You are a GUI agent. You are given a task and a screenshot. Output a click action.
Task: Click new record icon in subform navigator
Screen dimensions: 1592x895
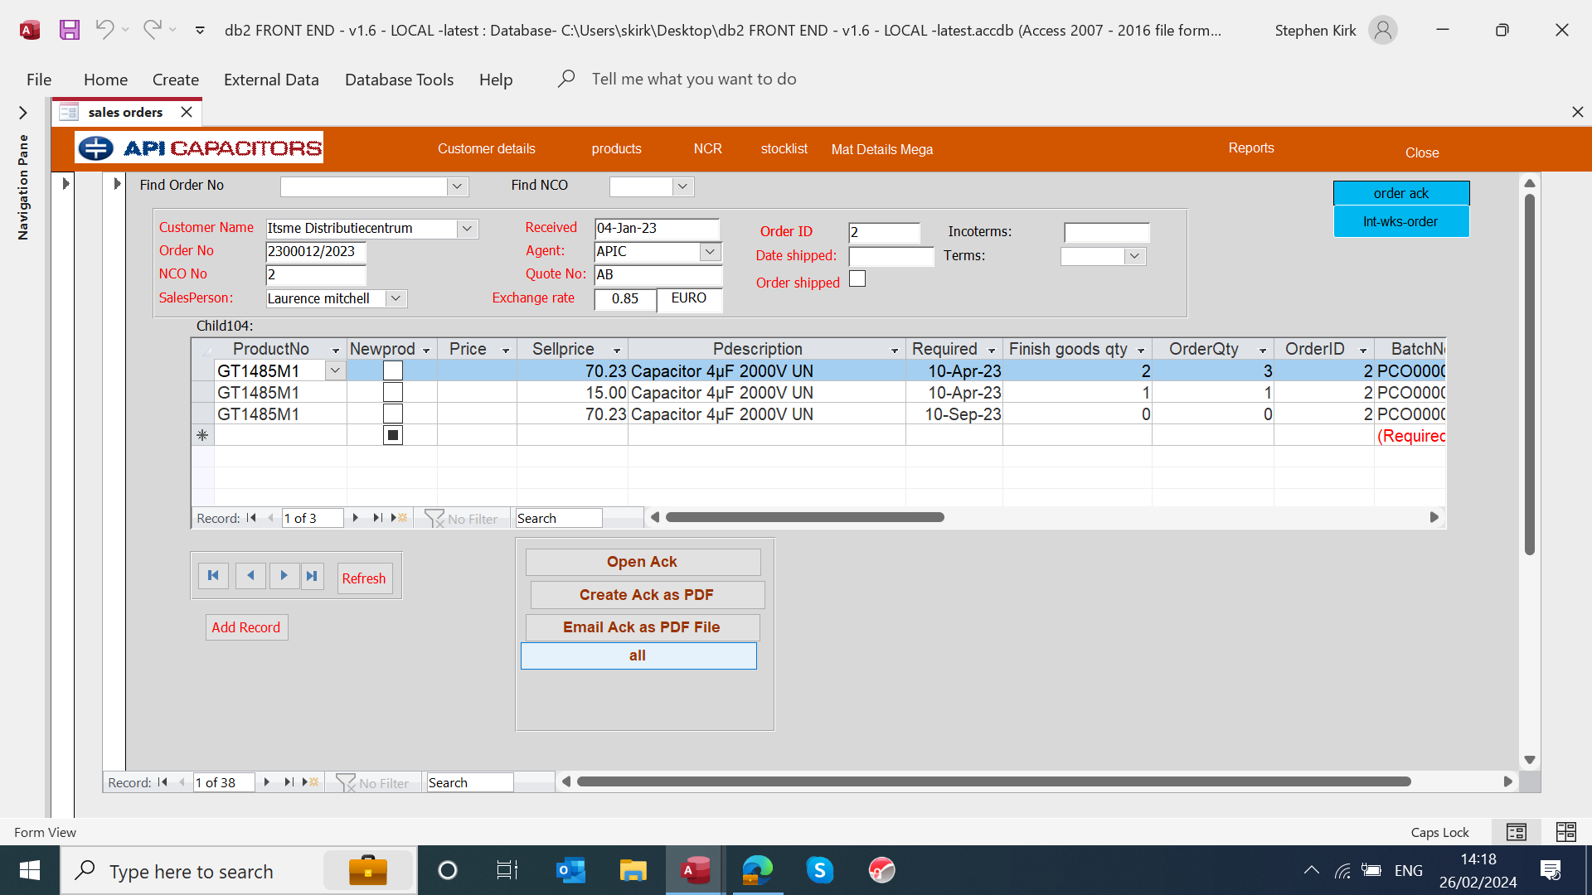(x=400, y=518)
